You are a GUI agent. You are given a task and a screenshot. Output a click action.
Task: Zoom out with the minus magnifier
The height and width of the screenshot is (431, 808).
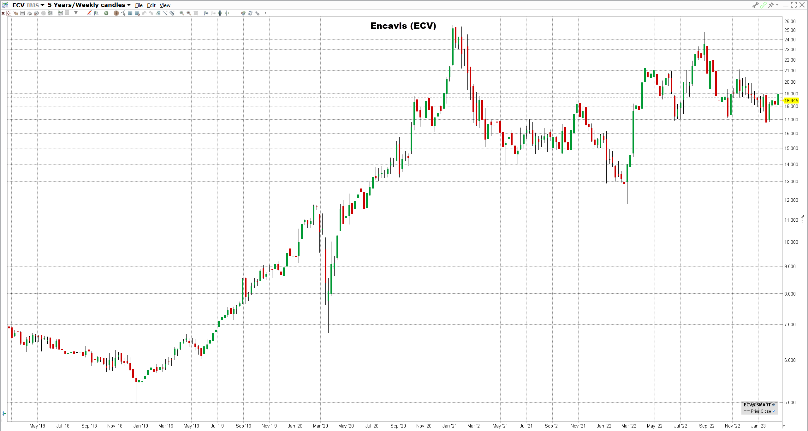(x=189, y=13)
